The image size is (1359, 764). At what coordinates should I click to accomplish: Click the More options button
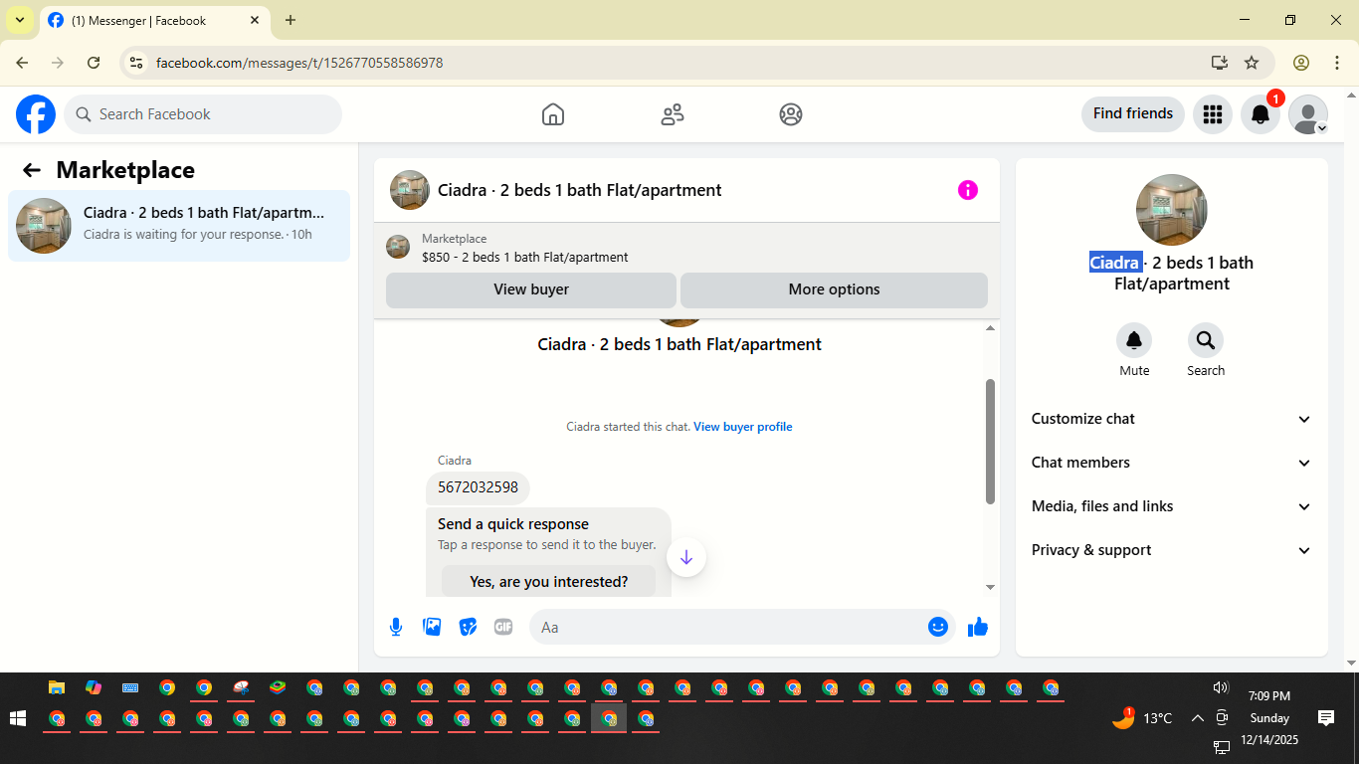834,289
